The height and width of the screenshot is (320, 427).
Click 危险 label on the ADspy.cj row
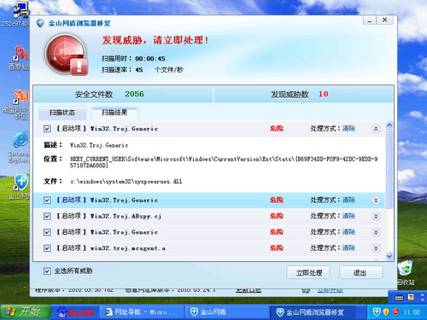coord(277,216)
